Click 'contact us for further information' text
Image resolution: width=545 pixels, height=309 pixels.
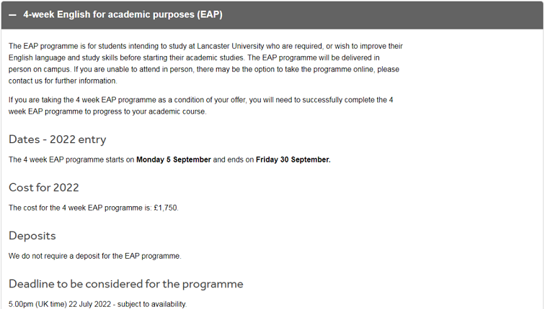(x=63, y=80)
